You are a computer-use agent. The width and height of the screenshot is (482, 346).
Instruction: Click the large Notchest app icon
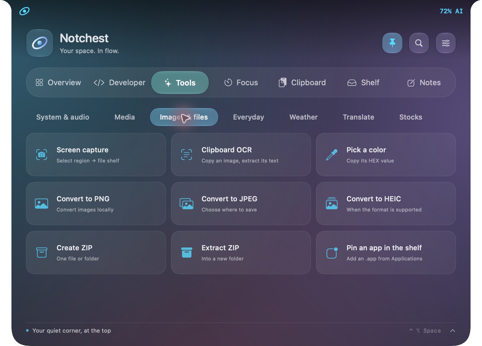pos(40,43)
